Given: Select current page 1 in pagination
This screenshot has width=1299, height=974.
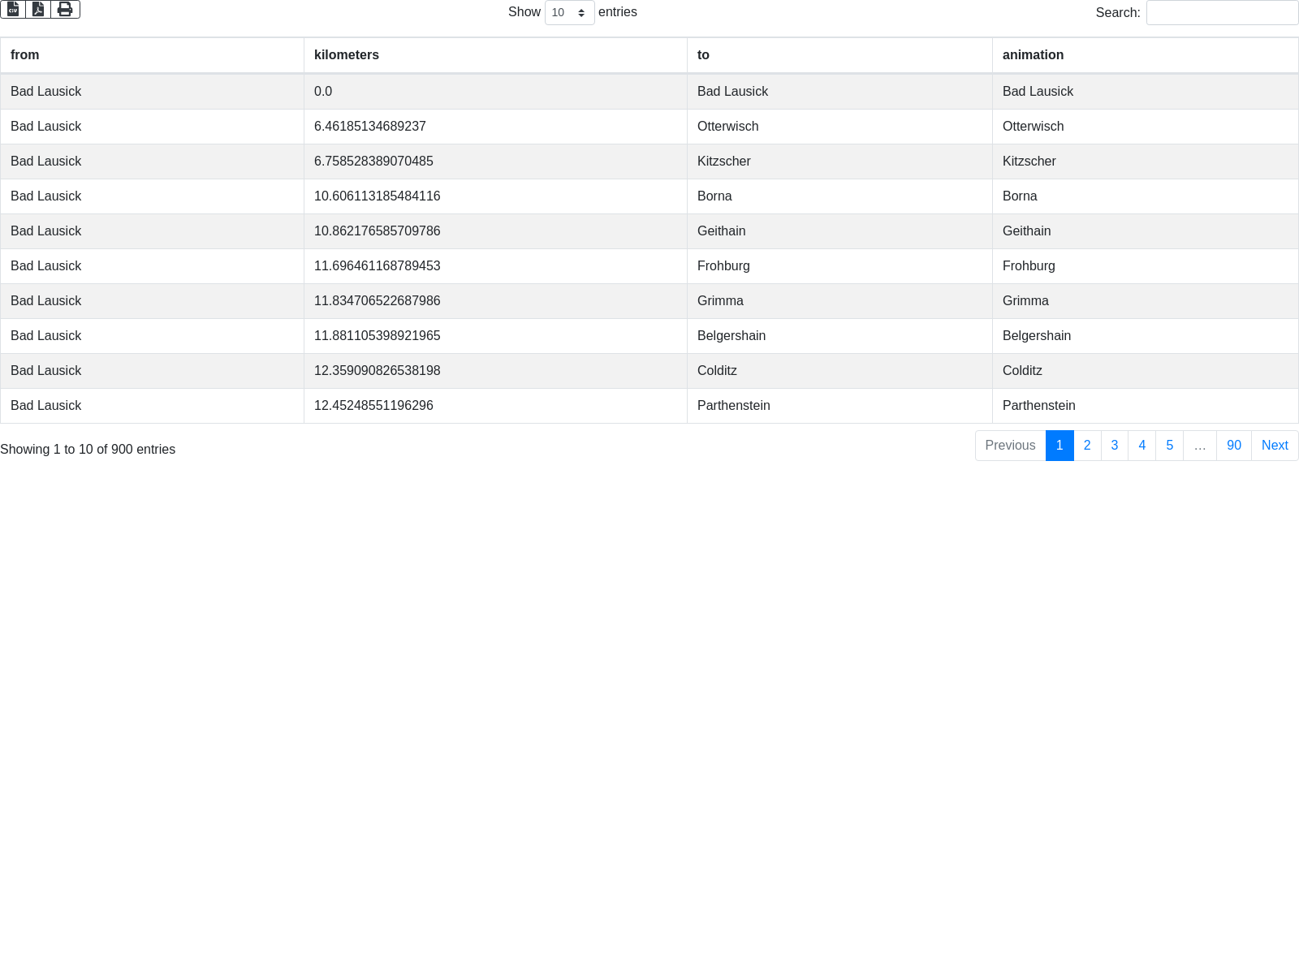Looking at the screenshot, I should click(1059, 446).
